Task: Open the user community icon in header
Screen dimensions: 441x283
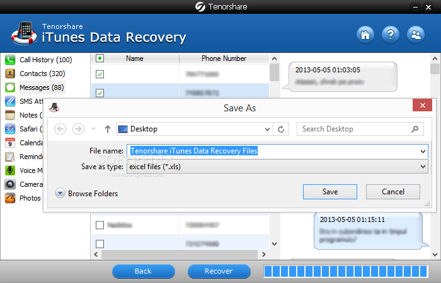Action: [x=416, y=35]
